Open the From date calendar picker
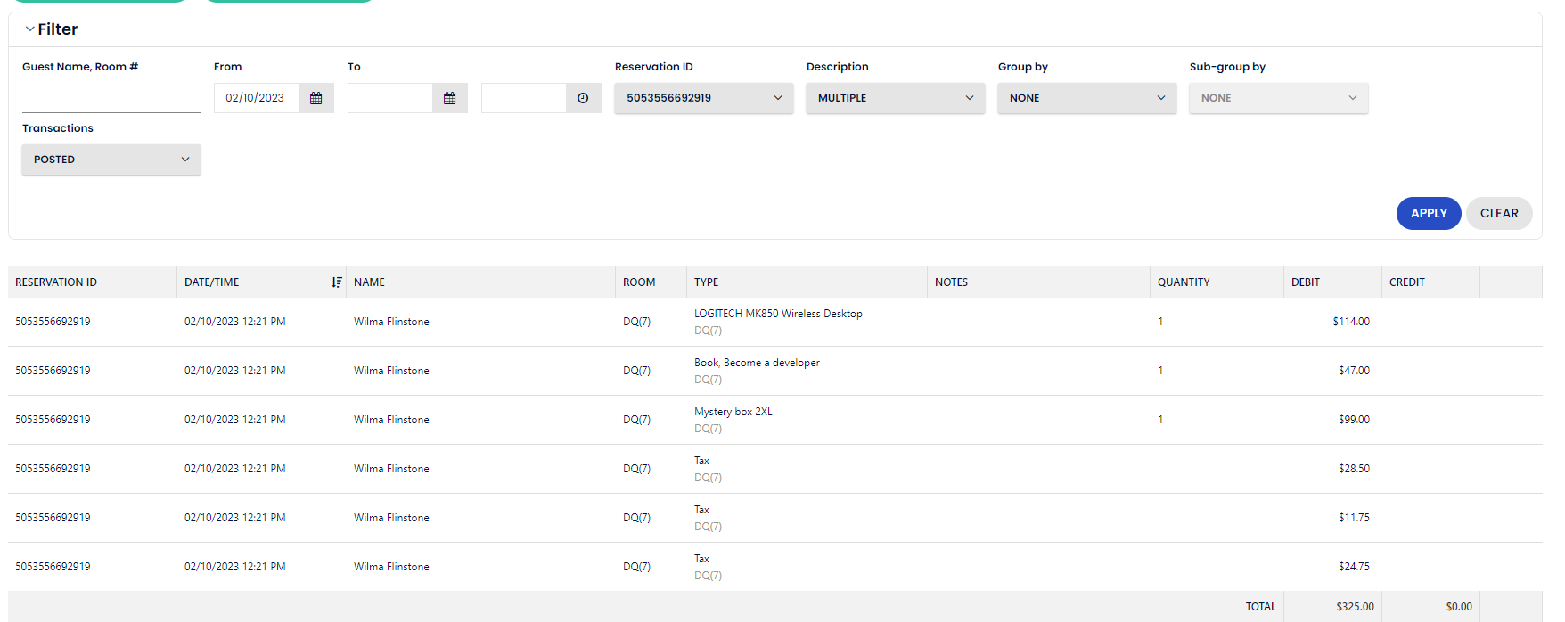 point(315,98)
